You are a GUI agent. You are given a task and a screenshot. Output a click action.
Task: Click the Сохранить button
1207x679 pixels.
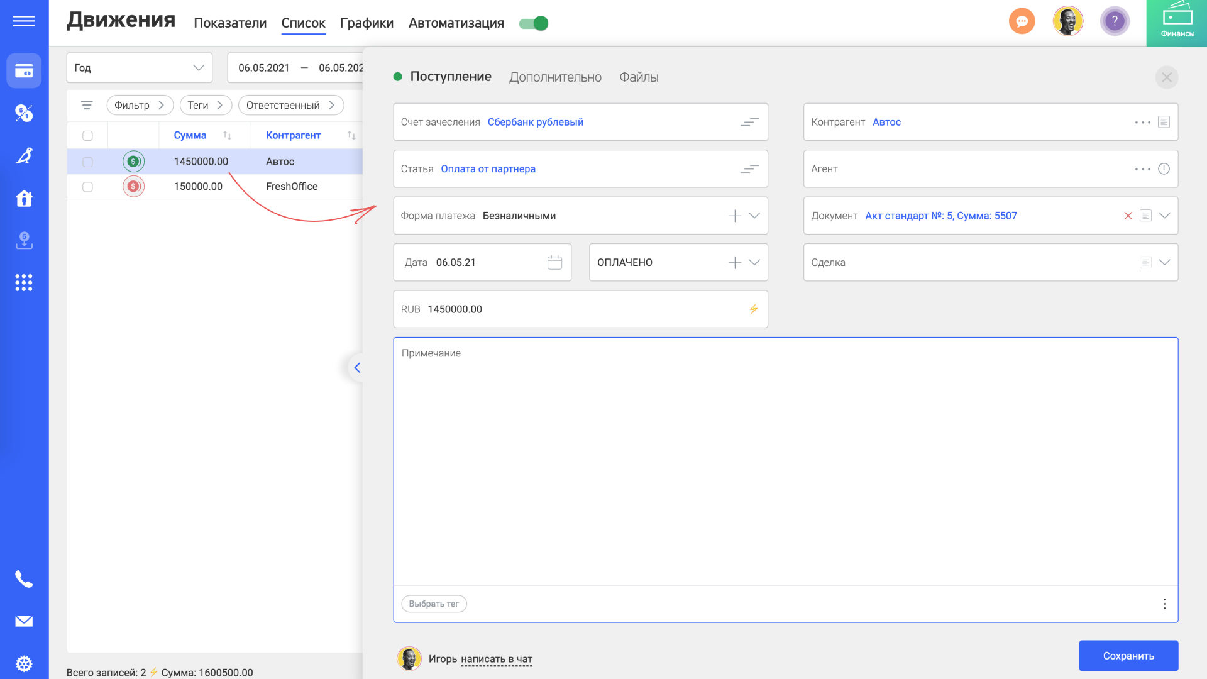click(x=1128, y=656)
